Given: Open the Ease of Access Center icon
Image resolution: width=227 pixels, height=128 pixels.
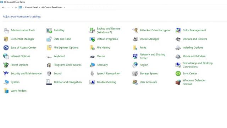Looking at the screenshot, I should [x=6, y=48].
